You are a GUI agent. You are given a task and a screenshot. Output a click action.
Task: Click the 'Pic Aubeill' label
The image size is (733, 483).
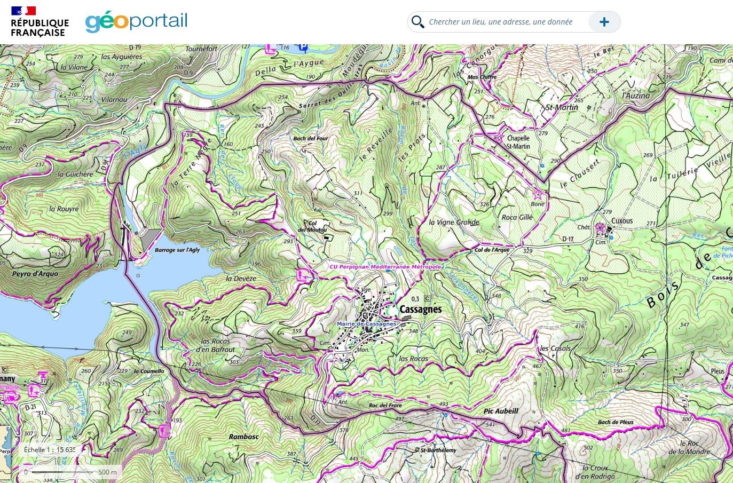(x=501, y=411)
